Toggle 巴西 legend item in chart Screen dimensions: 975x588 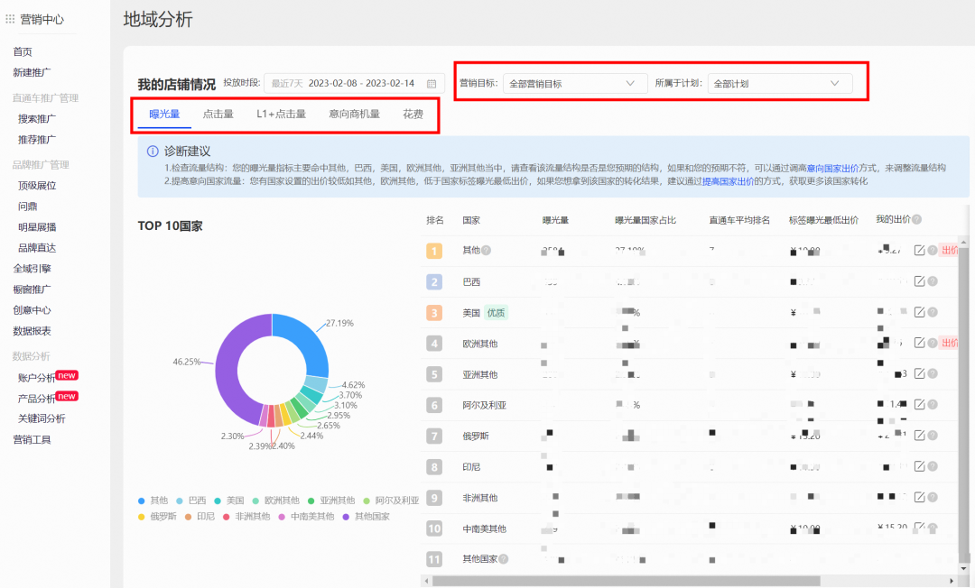(191, 501)
